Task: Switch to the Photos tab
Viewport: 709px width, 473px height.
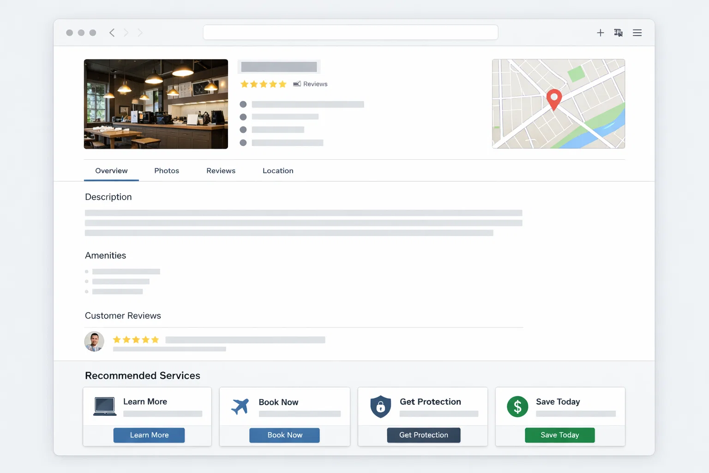Action: pos(167,171)
